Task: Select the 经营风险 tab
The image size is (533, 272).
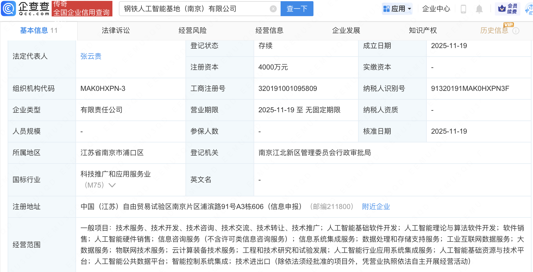Action: click(x=192, y=30)
